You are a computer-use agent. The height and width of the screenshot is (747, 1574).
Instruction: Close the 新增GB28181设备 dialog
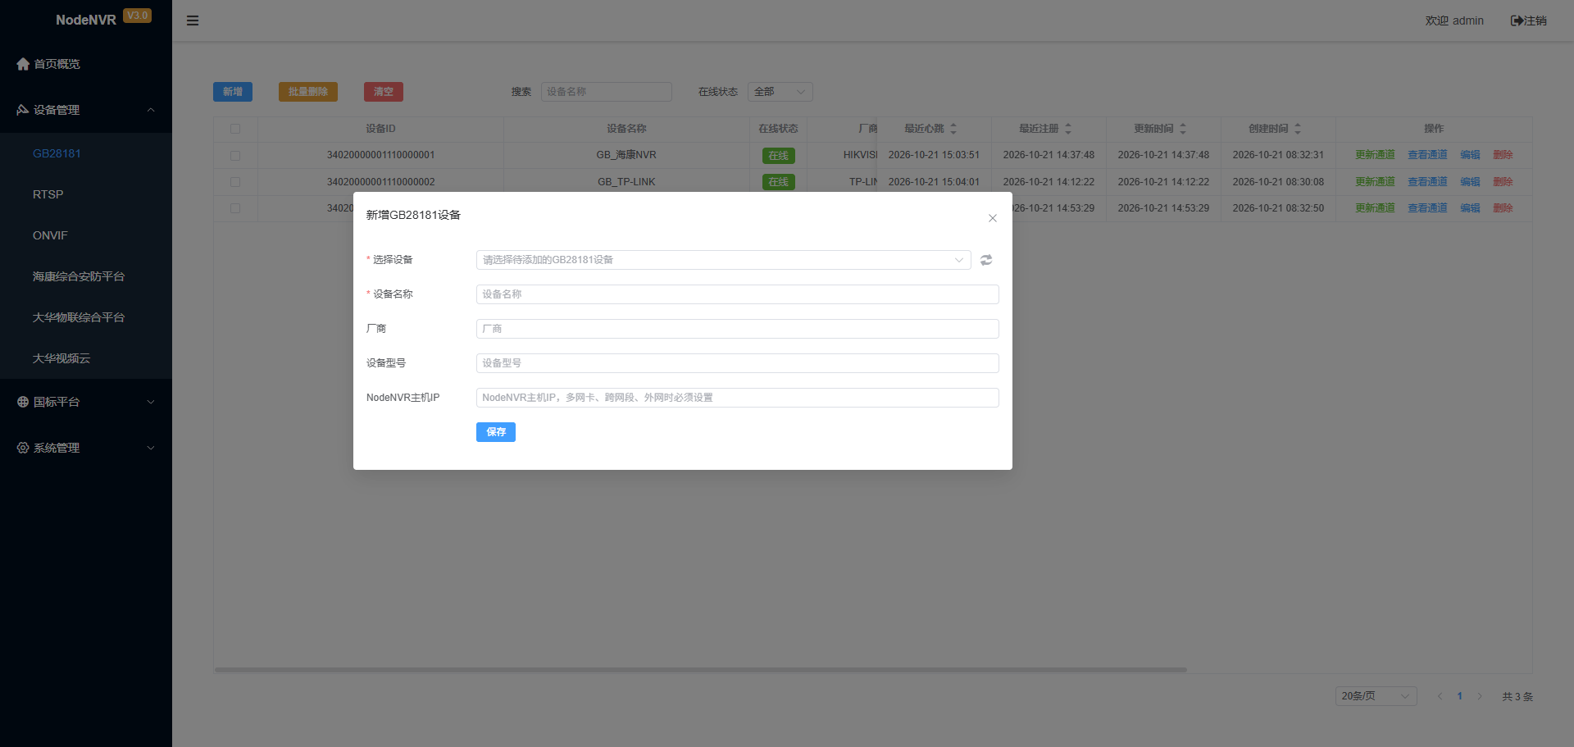tap(993, 218)
